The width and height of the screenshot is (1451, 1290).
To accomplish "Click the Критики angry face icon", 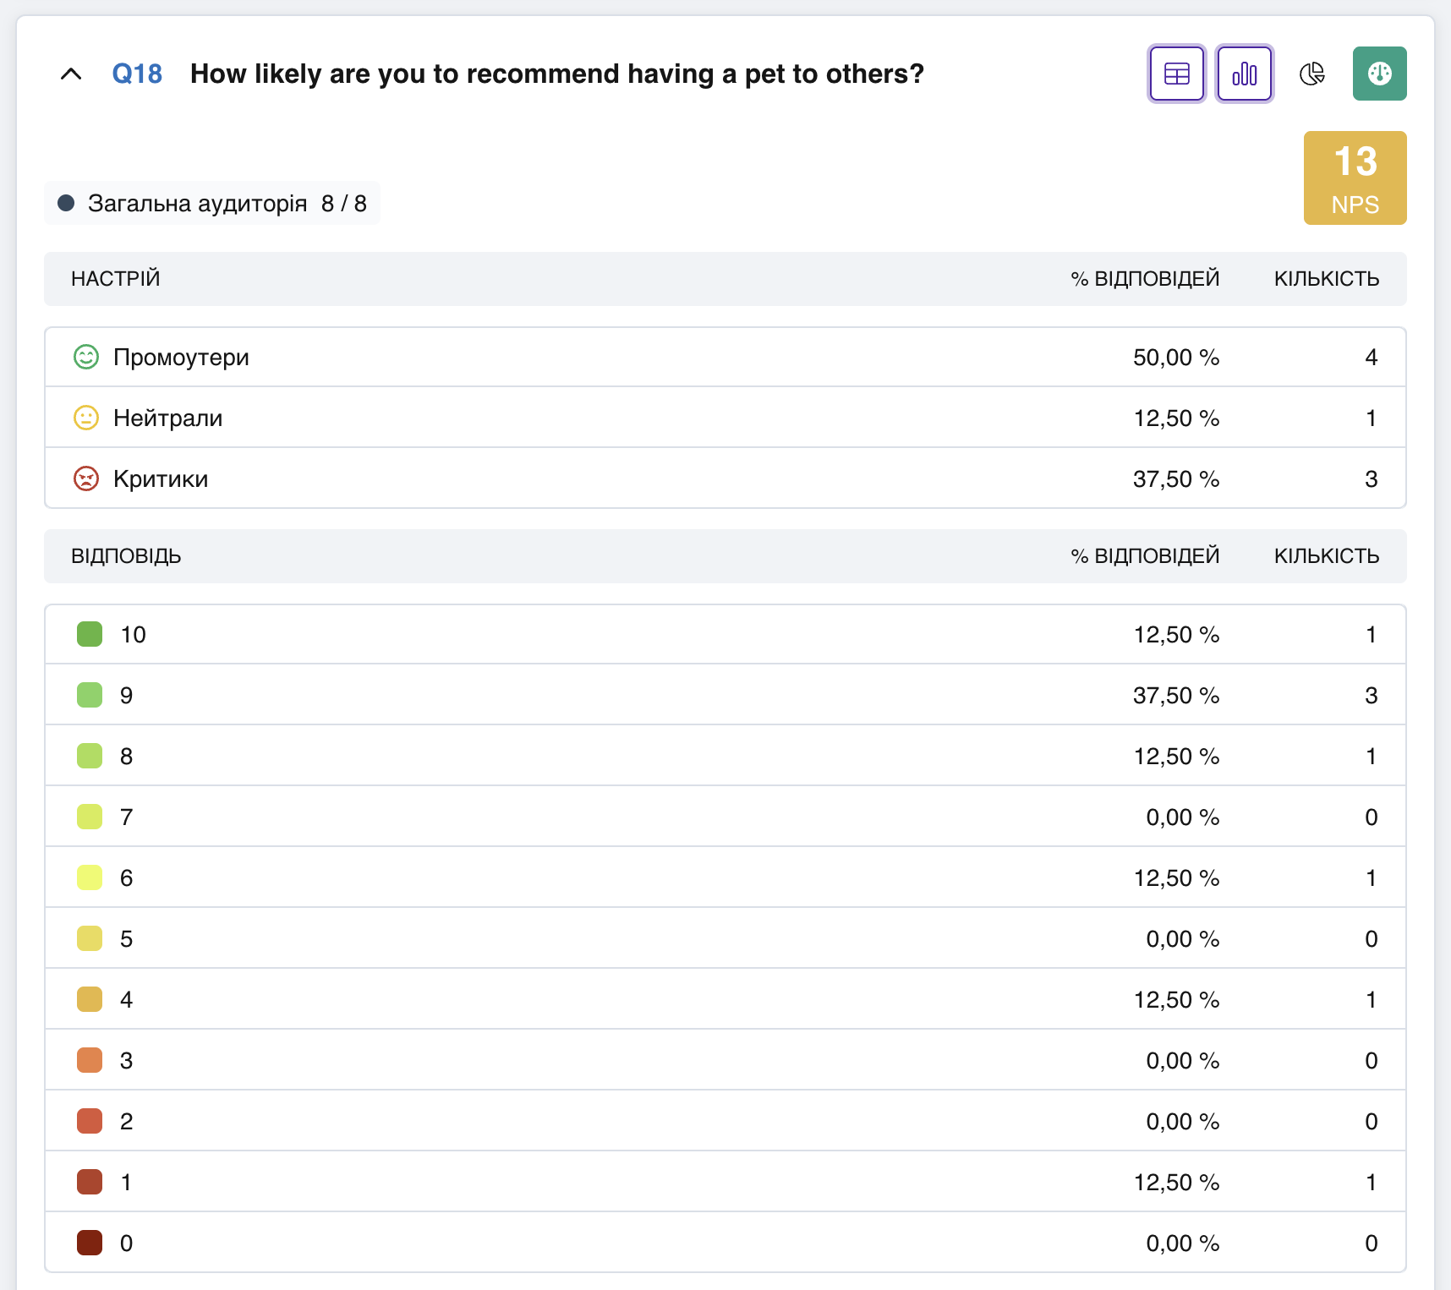I will point(86,478).
